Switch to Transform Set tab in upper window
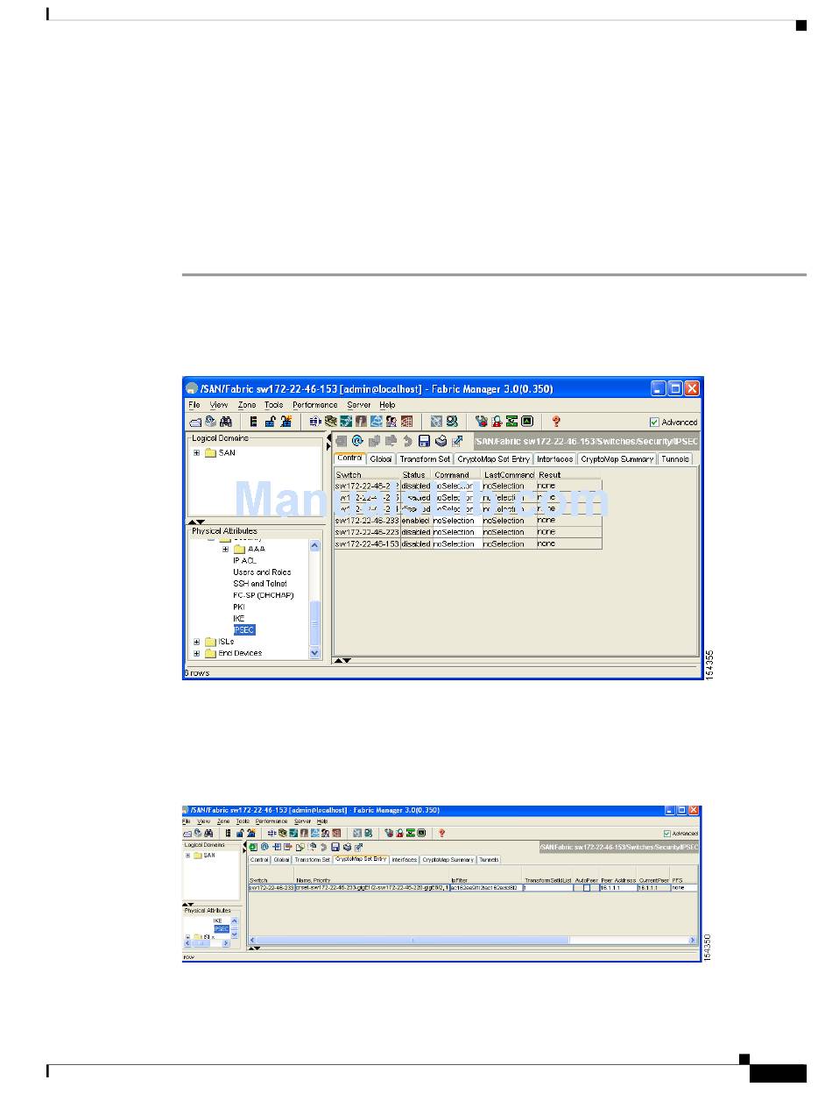The height and width of the screenshot is (1094, 832). [x=425, y=458]
